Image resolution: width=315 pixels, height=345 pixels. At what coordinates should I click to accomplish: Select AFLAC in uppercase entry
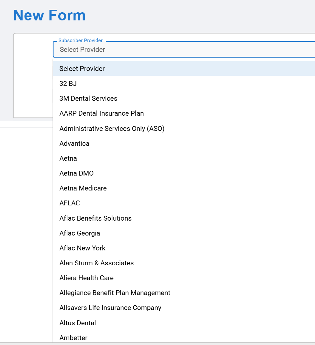[x=70, y=203]
